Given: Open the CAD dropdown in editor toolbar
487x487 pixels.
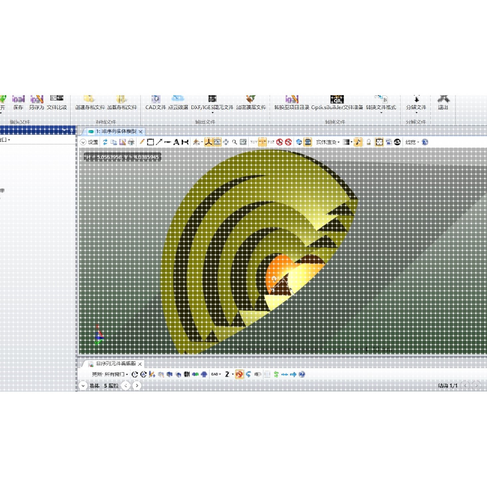Looking at the screenshot, I should point(216,374).
